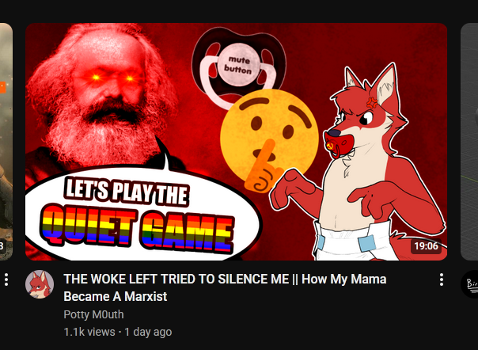Click the "LET'S PLAY THE" speech bubble text
The height and width of the screenshot is (350, 478).
127,192
